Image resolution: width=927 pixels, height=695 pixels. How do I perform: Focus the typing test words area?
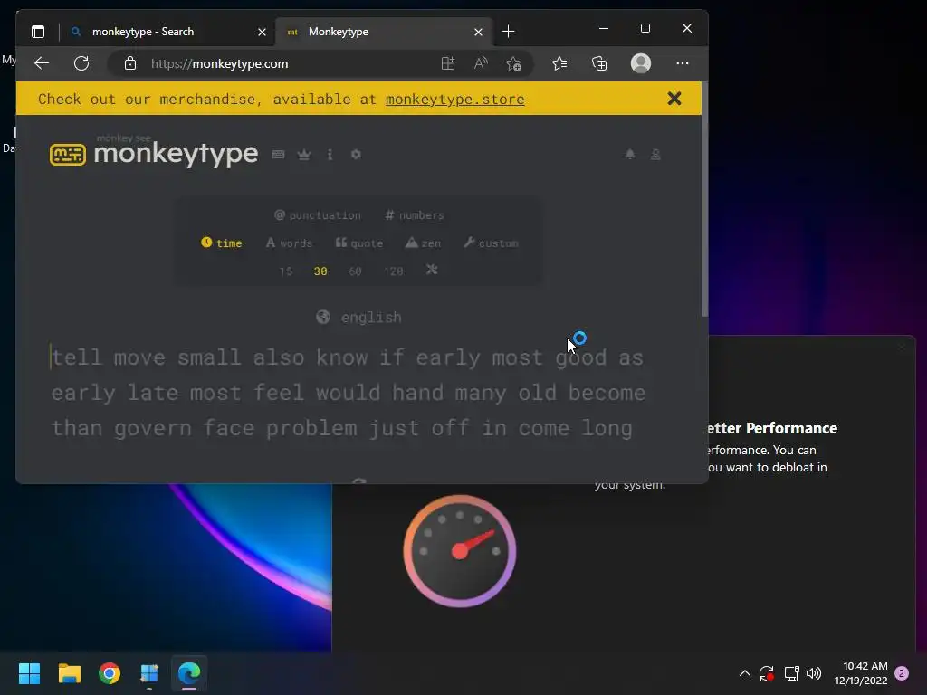[348, 393]
